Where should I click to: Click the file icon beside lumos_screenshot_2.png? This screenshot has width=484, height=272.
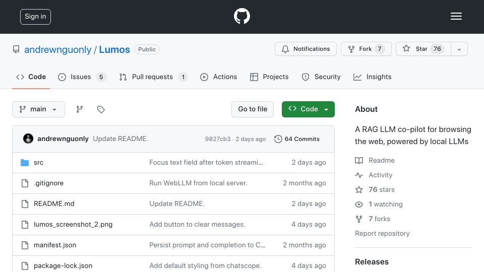pyautogui.click(x=25, y=225)
